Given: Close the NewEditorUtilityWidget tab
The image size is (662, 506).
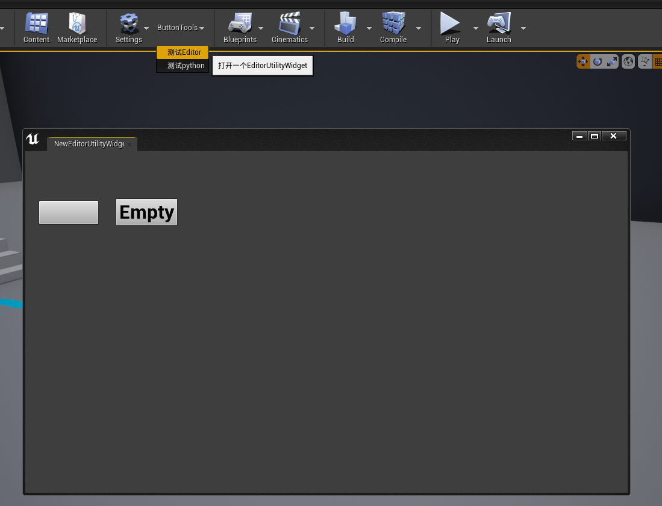Looking at the screenshot, I should pyautogui.click(x=130, y=145).
